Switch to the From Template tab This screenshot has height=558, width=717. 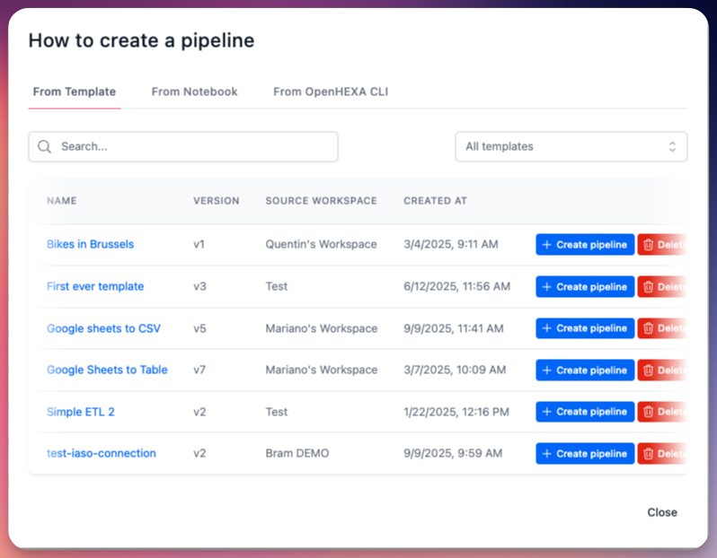tap(75, 92)
